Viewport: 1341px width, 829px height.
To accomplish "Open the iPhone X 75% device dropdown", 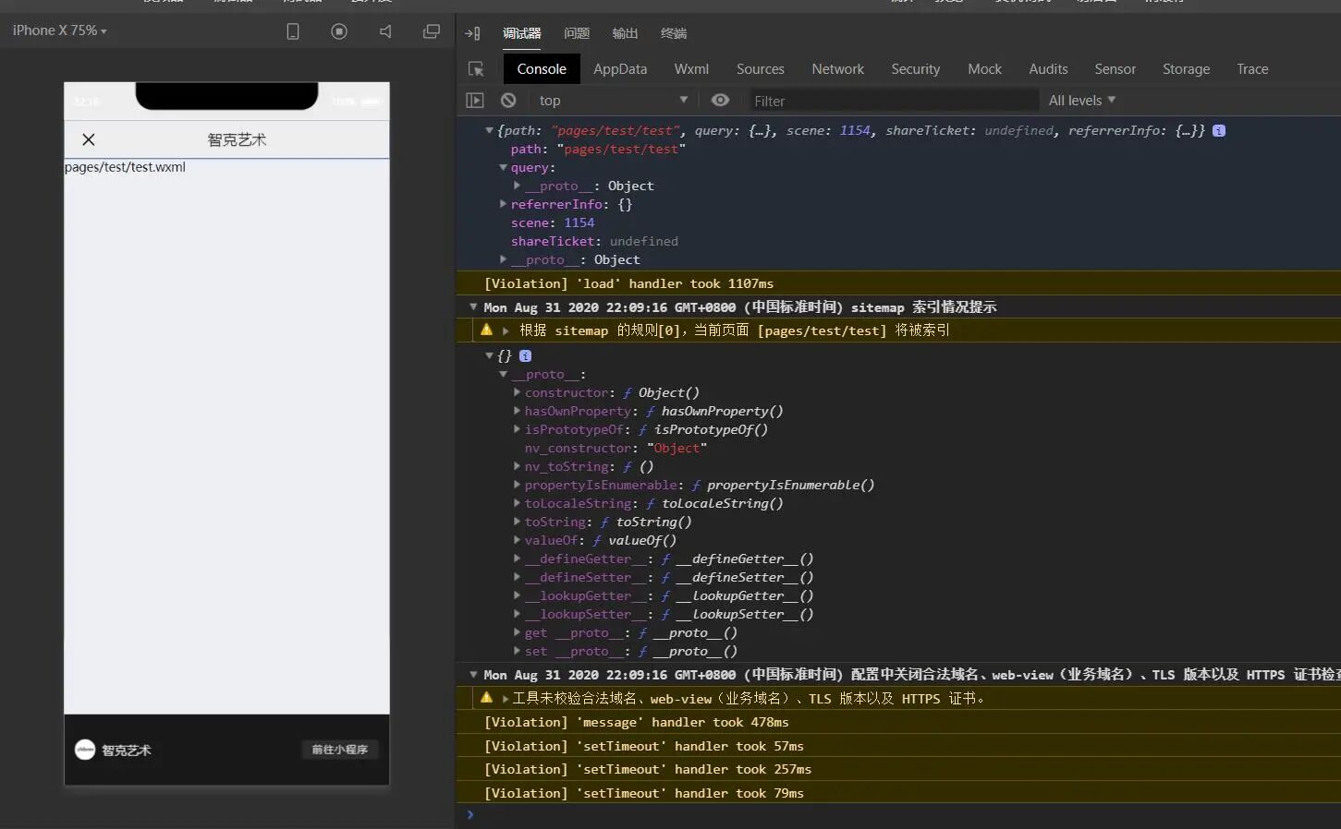I will (59, 30).
